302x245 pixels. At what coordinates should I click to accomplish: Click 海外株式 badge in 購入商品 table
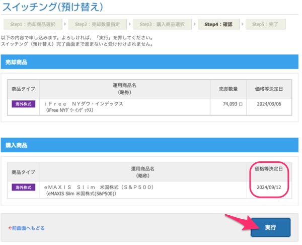point(24,188)
